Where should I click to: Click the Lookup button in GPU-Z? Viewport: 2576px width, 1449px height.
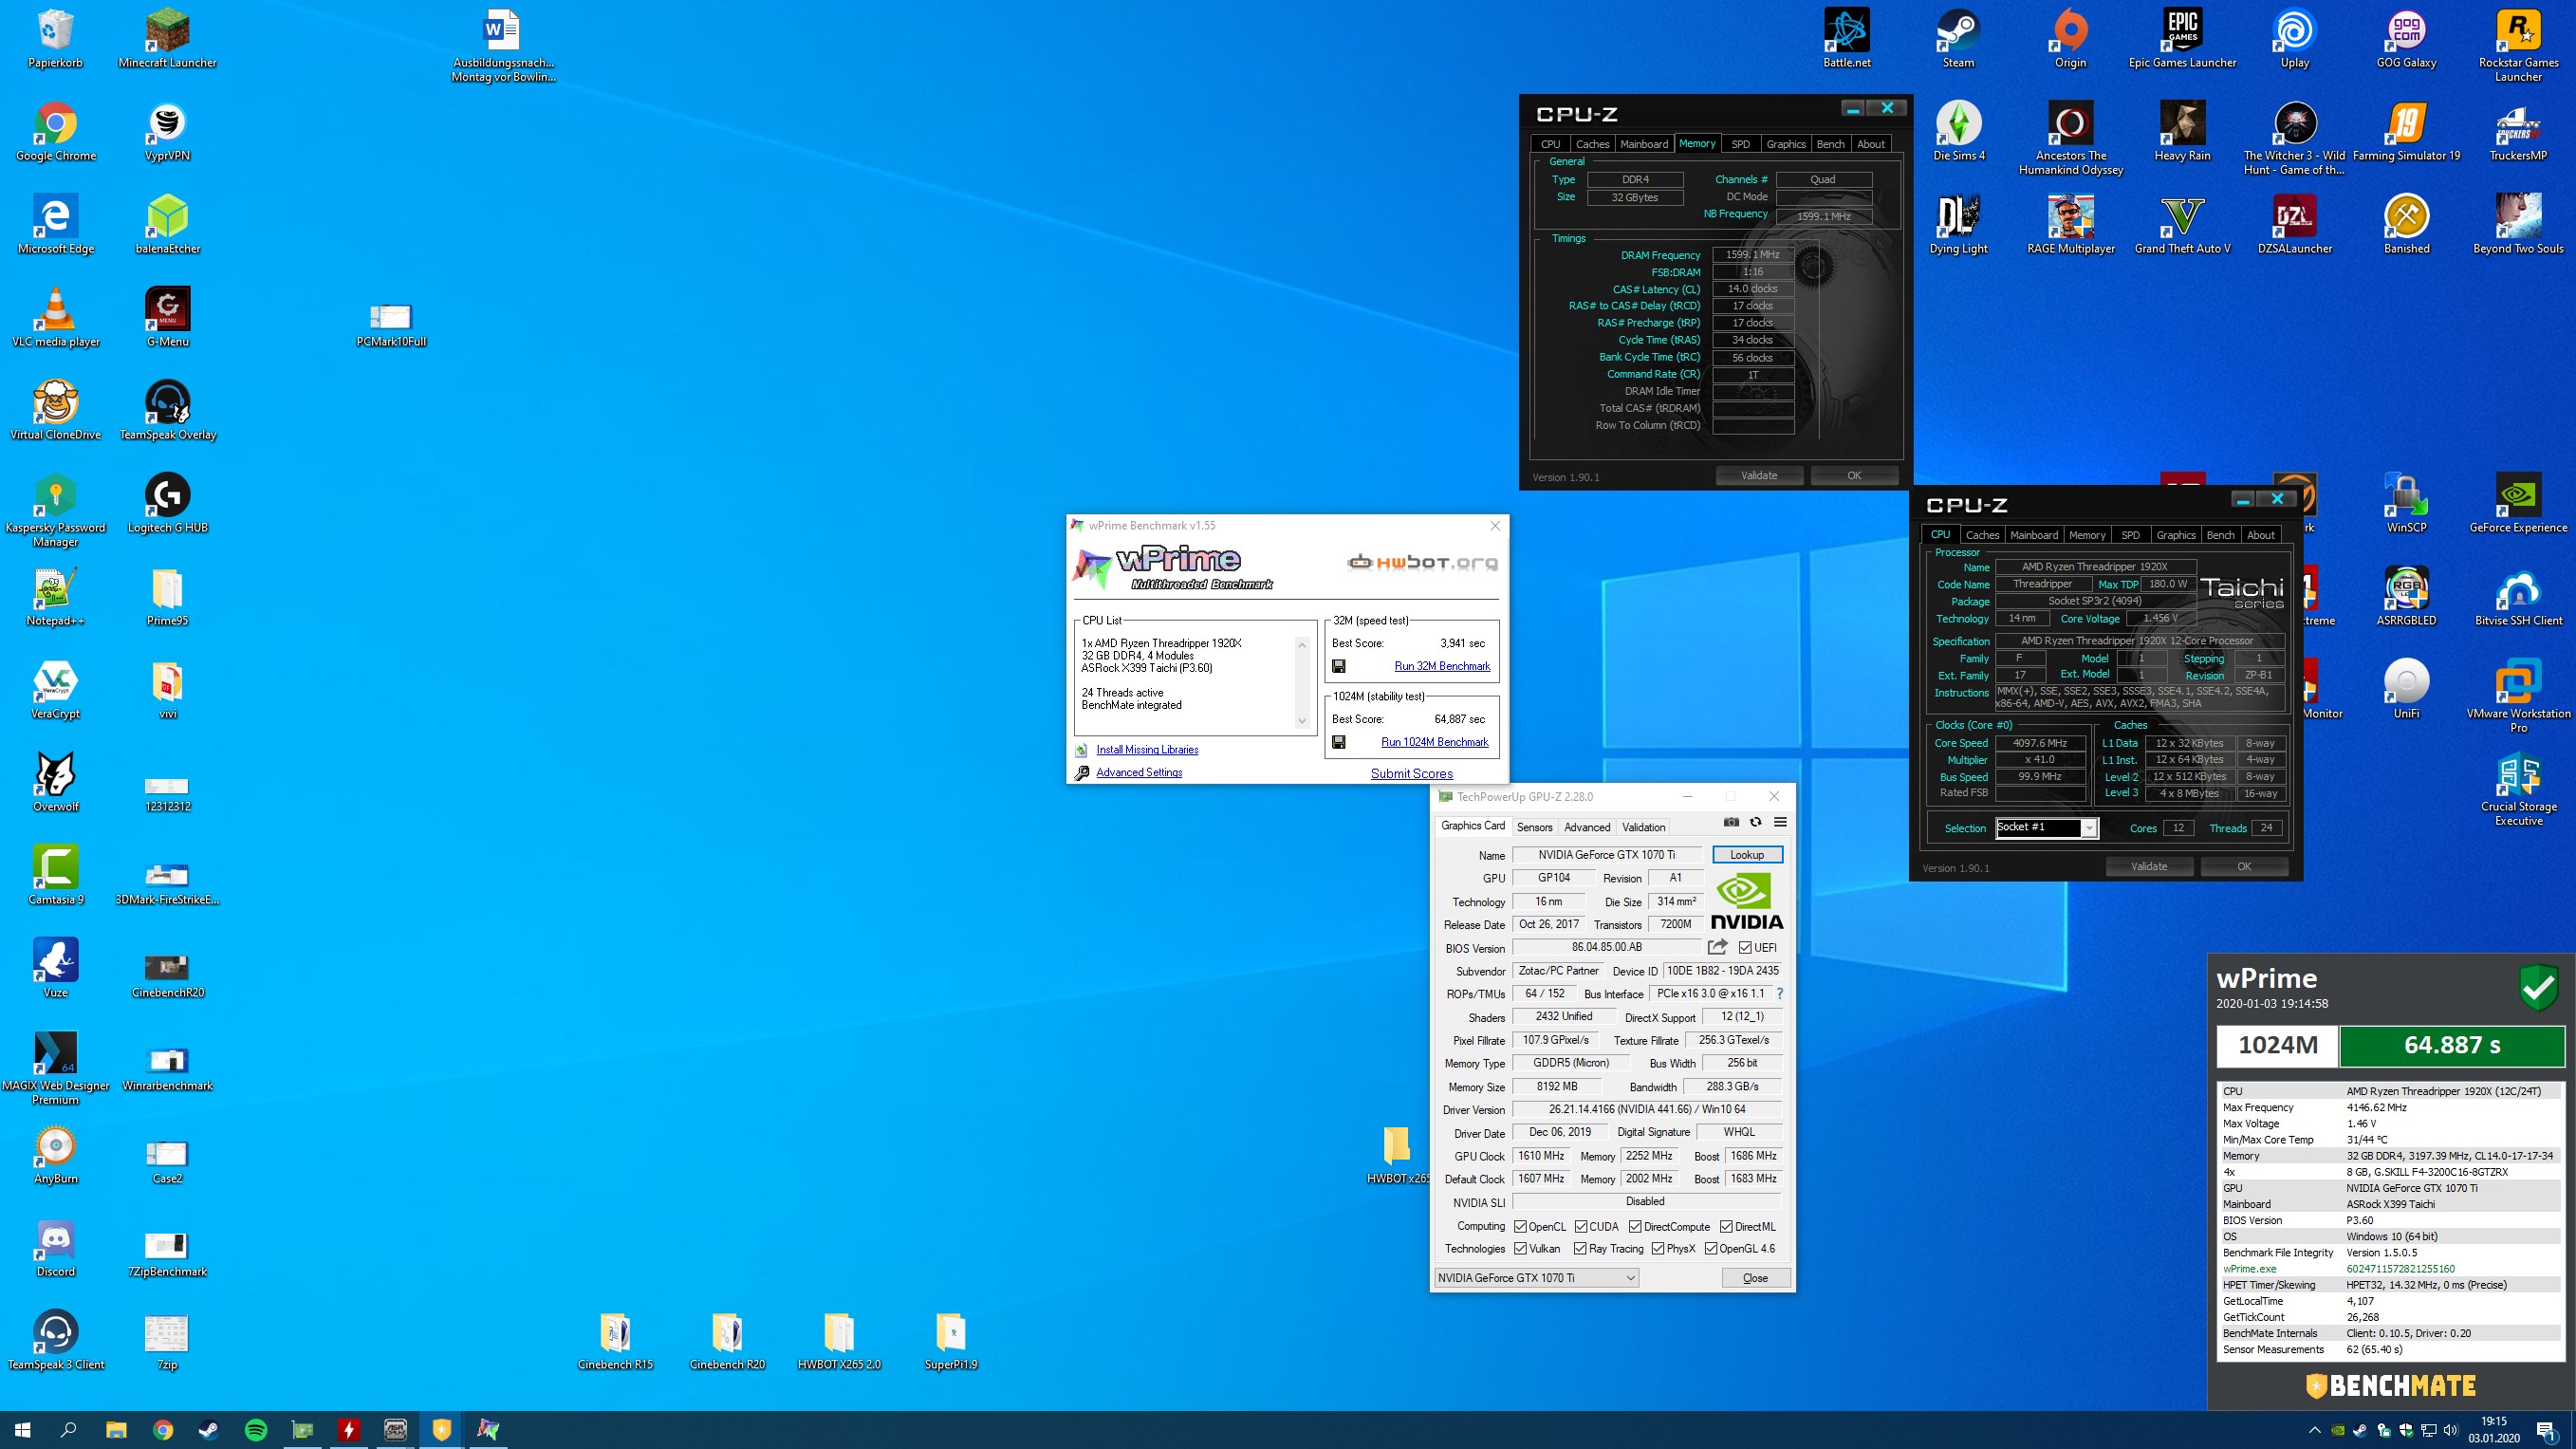(1747, 855)
